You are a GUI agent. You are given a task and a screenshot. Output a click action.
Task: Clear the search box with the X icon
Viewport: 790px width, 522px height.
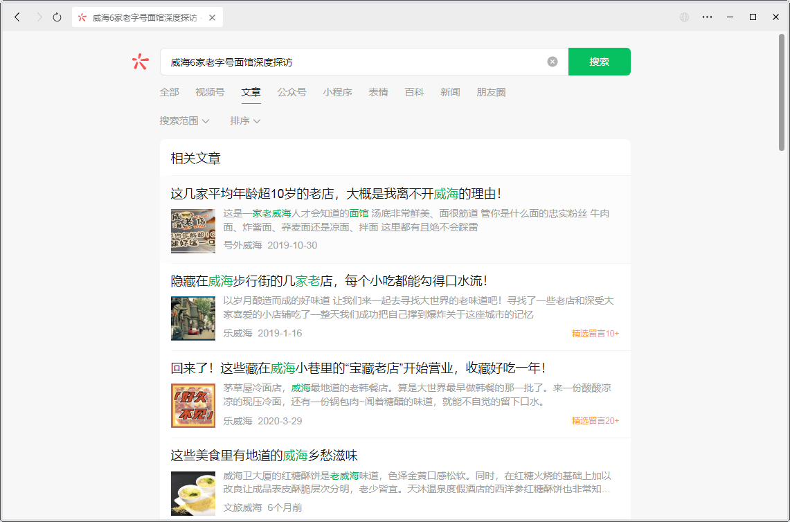tap(553, 62)
